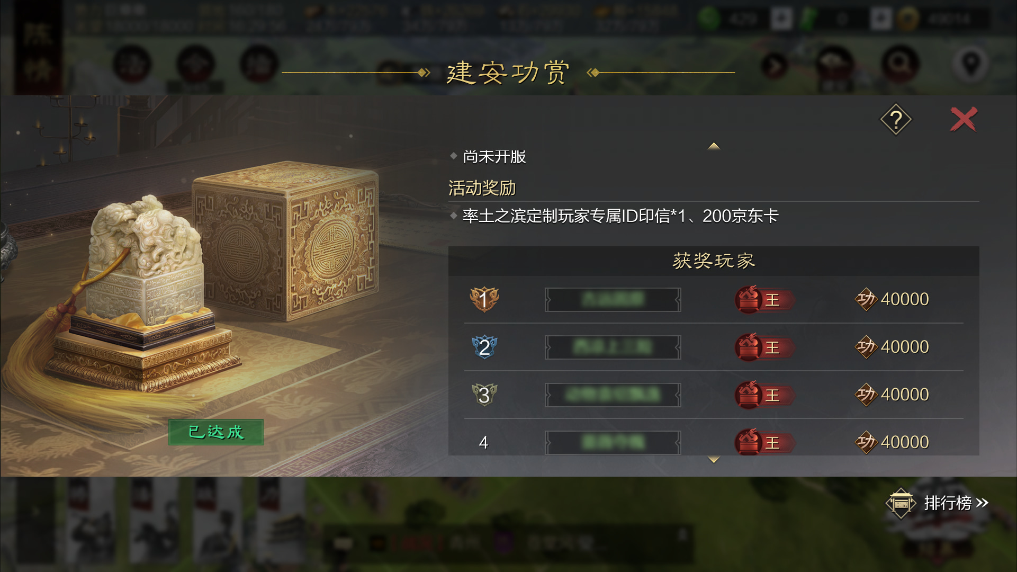Screen dimensions: 1017x572
Task: Click the fourth-place player name field
Action: 613,442
